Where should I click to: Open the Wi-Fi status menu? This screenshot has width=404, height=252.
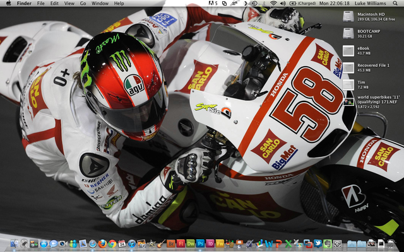[x=273, y=3]
